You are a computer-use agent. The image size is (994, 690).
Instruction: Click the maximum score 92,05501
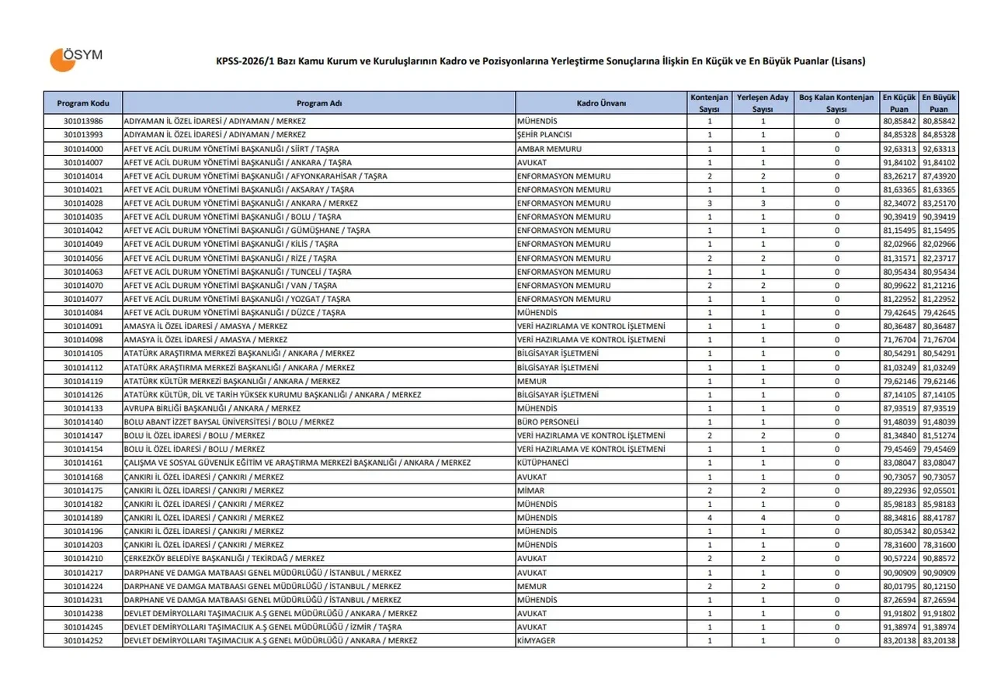tap(939, 491)
